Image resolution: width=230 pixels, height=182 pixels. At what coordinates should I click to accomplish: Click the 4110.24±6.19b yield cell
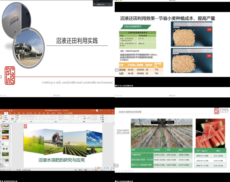tap(202, 161)
